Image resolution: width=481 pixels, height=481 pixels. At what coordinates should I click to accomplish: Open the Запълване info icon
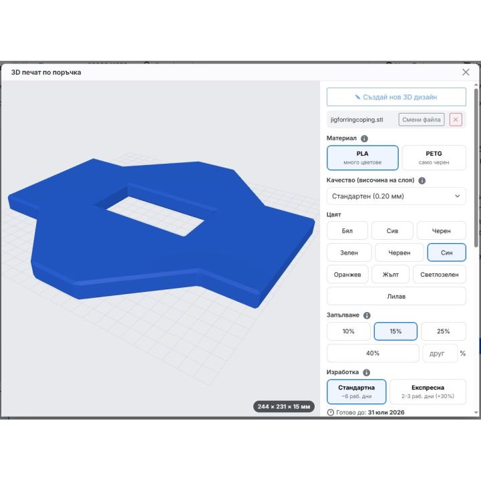(x=367, y=315)
